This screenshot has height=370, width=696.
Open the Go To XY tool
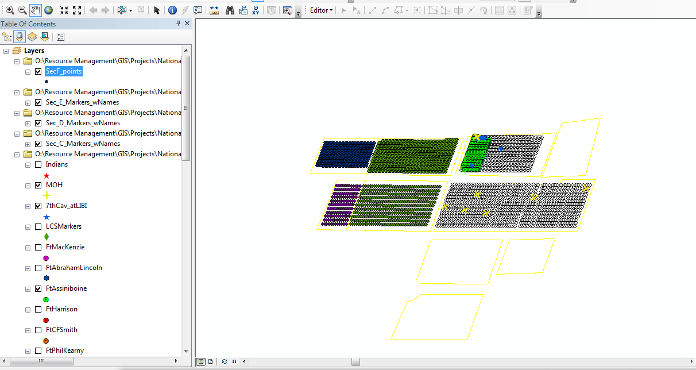click(x=256, y=9)
